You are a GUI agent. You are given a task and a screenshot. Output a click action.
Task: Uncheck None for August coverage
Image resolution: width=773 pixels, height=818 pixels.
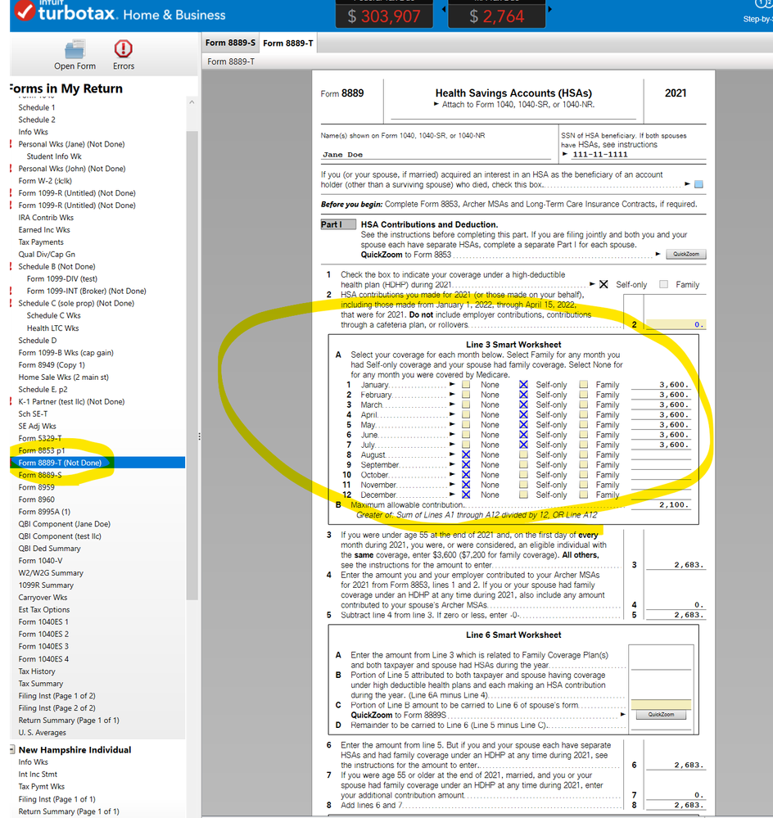(466, 454)
